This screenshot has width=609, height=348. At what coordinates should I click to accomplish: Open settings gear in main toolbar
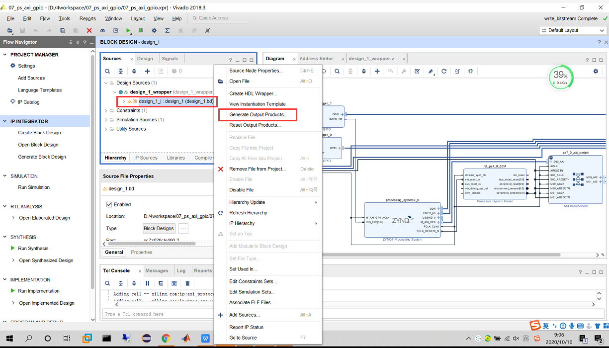154,31
